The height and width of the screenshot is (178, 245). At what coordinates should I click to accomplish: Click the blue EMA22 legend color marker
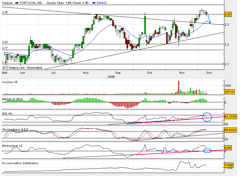coord(94,3)
